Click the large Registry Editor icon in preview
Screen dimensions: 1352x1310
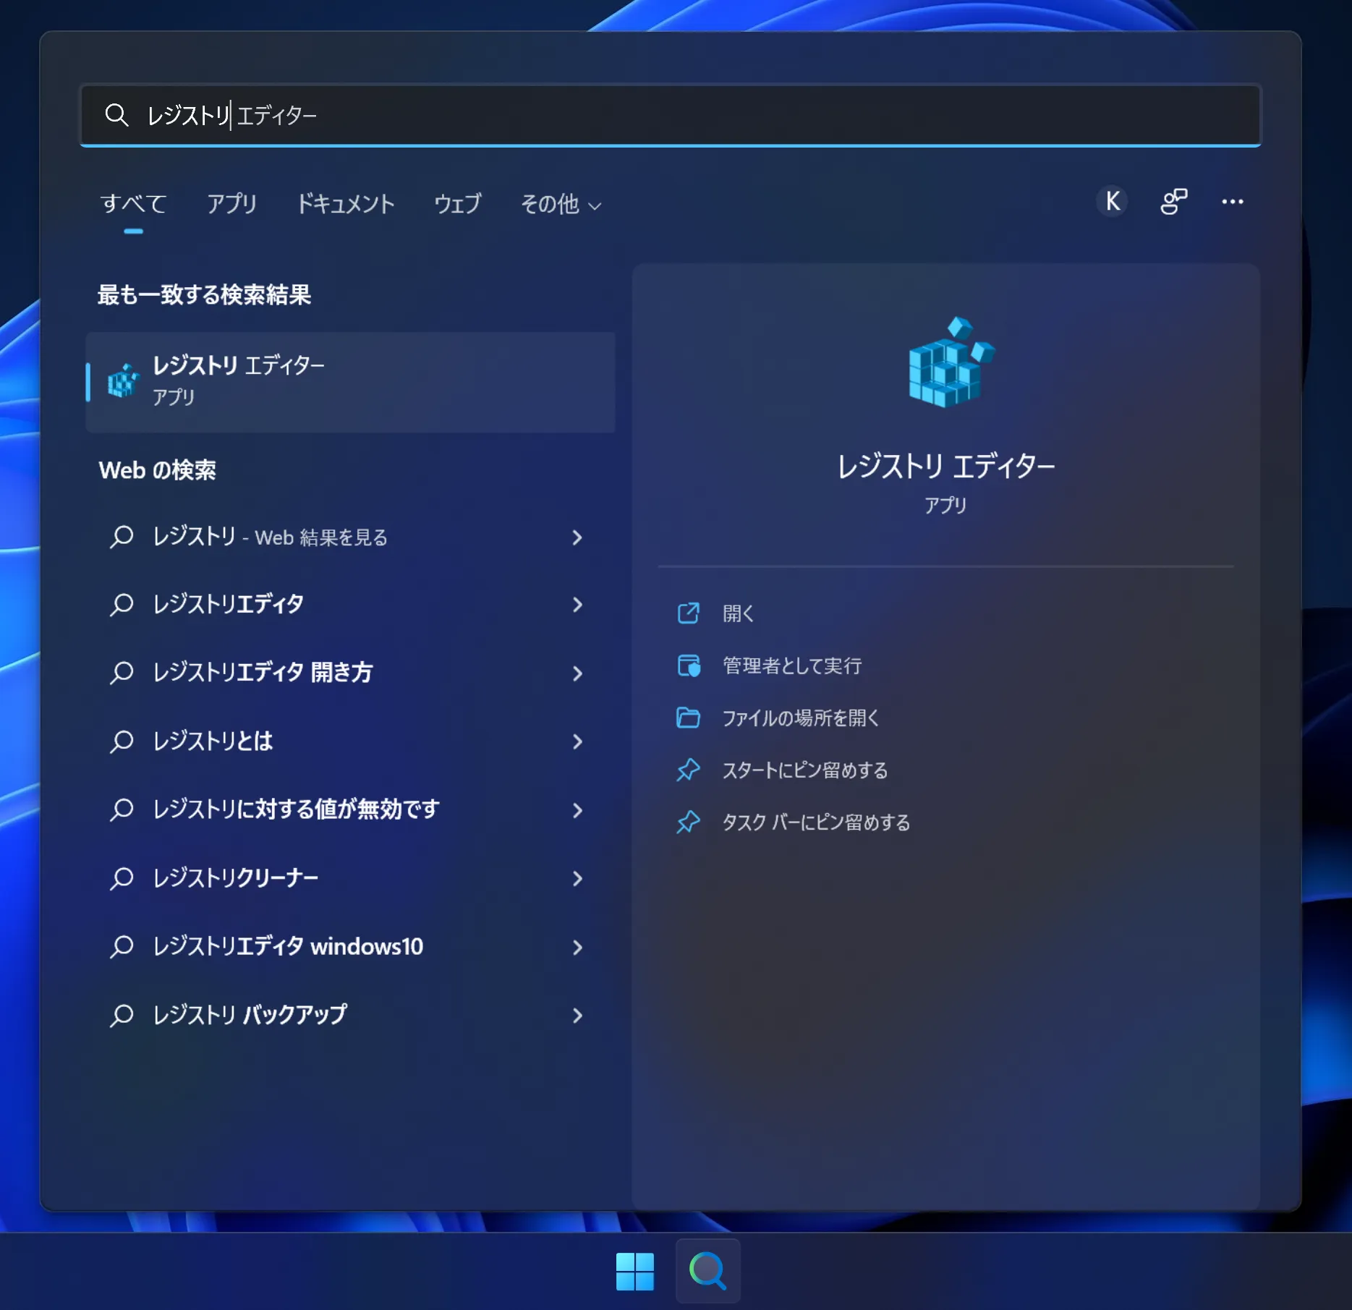point(951,362)
